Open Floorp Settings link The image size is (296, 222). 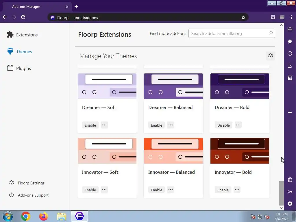click(x=27, y=183)
